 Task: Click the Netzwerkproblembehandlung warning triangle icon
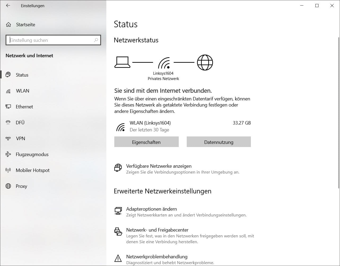click(118, 258)
